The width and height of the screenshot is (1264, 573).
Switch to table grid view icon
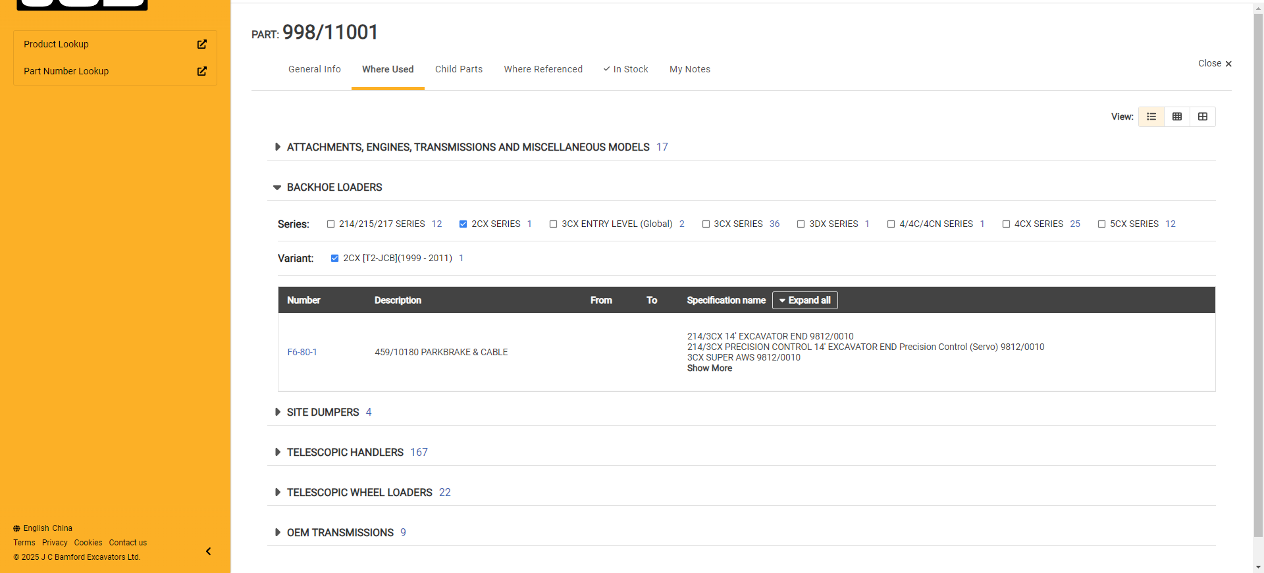1176,116
